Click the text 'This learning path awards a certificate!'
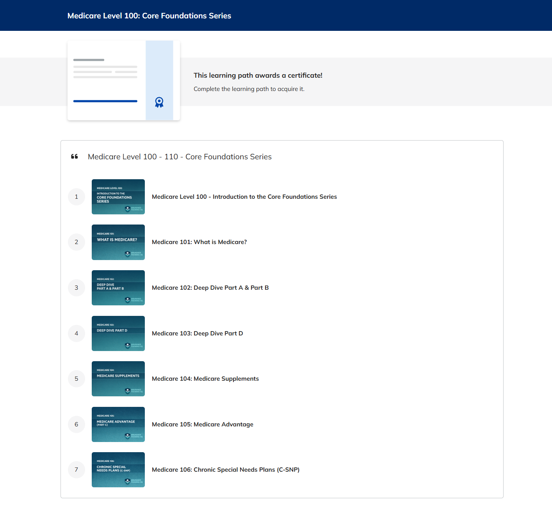552x508 pixels. (258, 75)
